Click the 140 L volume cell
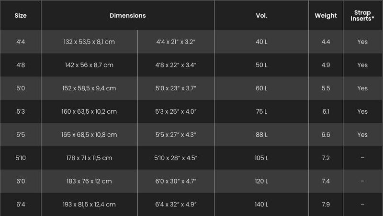 click(x=261, y=204)
